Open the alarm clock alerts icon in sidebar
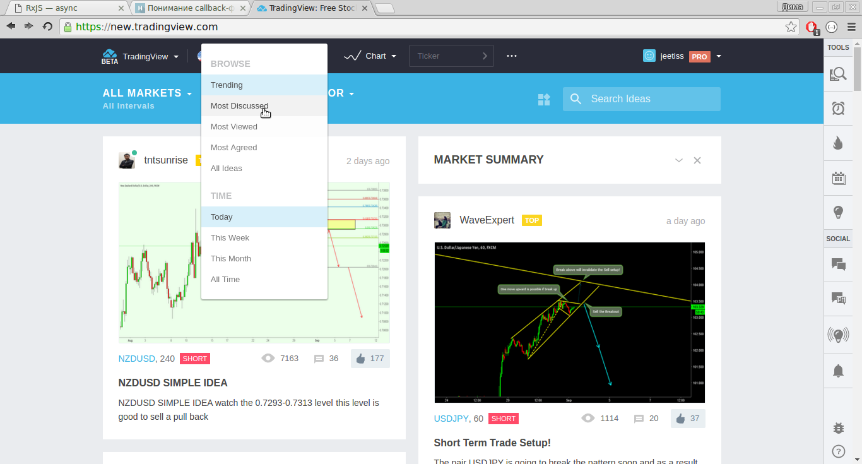Viewport: 862px width, 464px height. point(838,109)
